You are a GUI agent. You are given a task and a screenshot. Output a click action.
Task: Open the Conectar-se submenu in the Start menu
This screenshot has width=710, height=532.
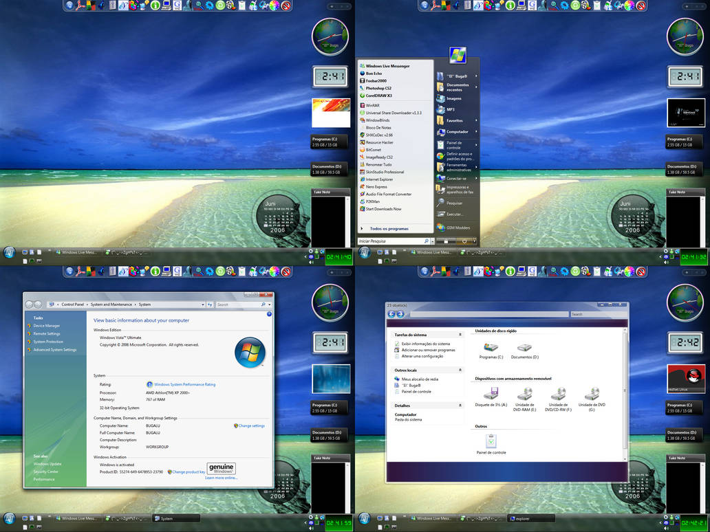click(x=456, y=179)
